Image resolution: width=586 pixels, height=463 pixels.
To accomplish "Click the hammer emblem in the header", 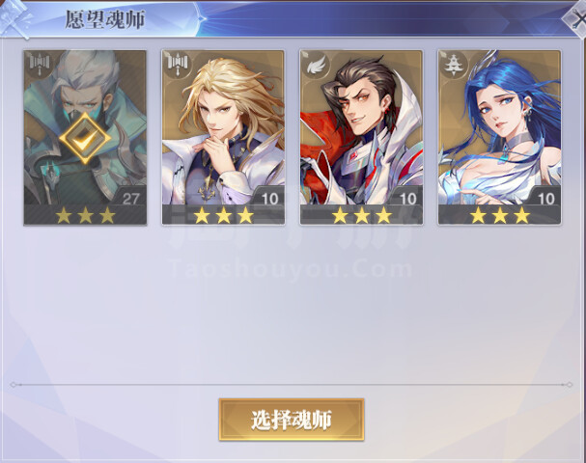I will tap(14, 18).
